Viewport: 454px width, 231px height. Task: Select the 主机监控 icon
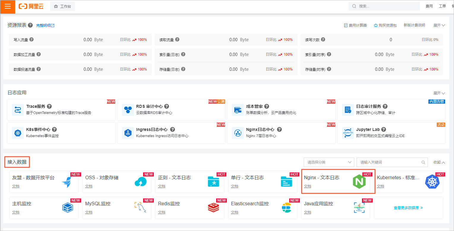click(x=68, y=208)
